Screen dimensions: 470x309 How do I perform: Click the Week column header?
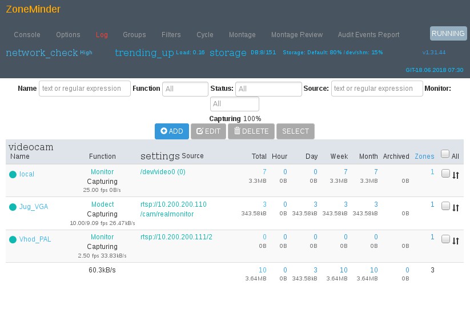click(339, 156)
